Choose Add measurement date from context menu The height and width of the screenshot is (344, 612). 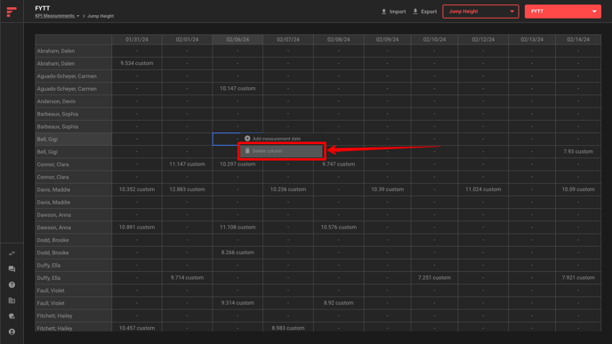pyautogui.click(x=281, y=139)
